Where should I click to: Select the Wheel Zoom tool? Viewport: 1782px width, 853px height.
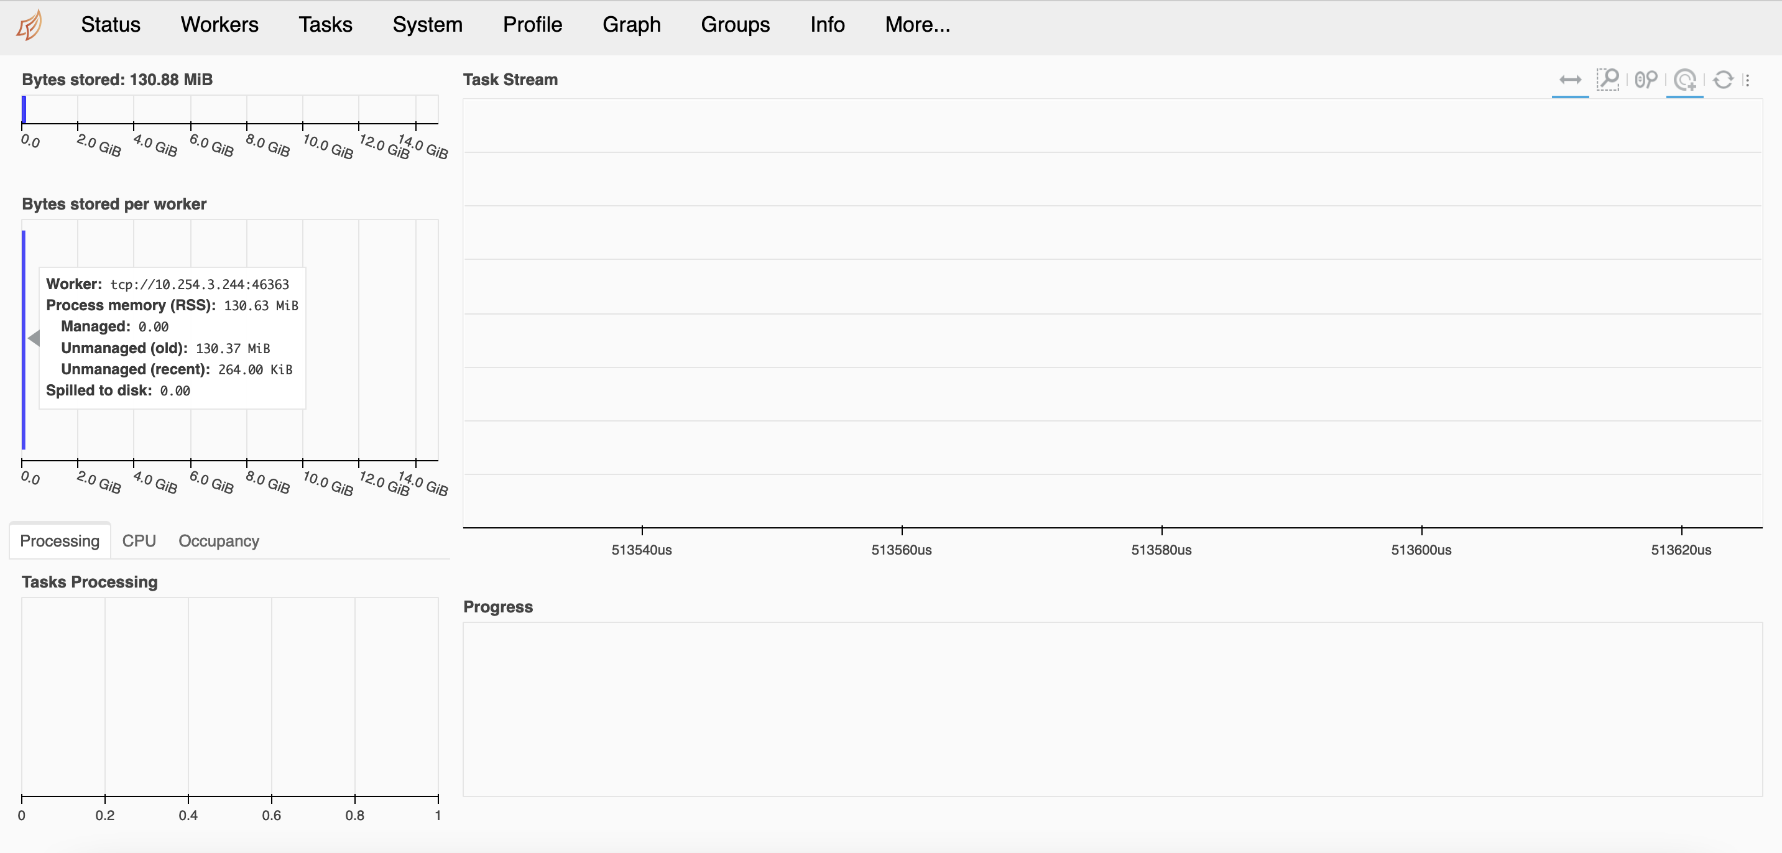coord(1646,80)
